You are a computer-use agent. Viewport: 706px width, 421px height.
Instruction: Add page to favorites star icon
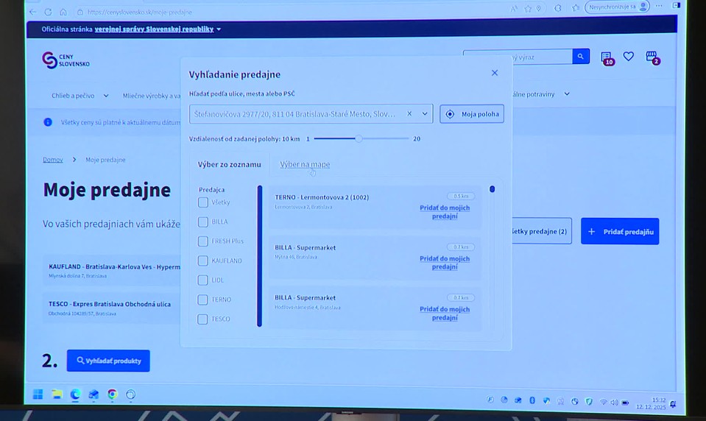pyautogui.click(x=528, y=8)
